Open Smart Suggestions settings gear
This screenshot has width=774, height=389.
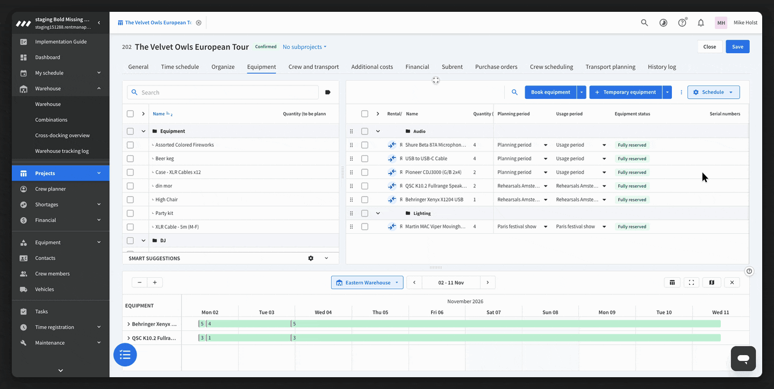pyautogui.click(x=311, y=258)
